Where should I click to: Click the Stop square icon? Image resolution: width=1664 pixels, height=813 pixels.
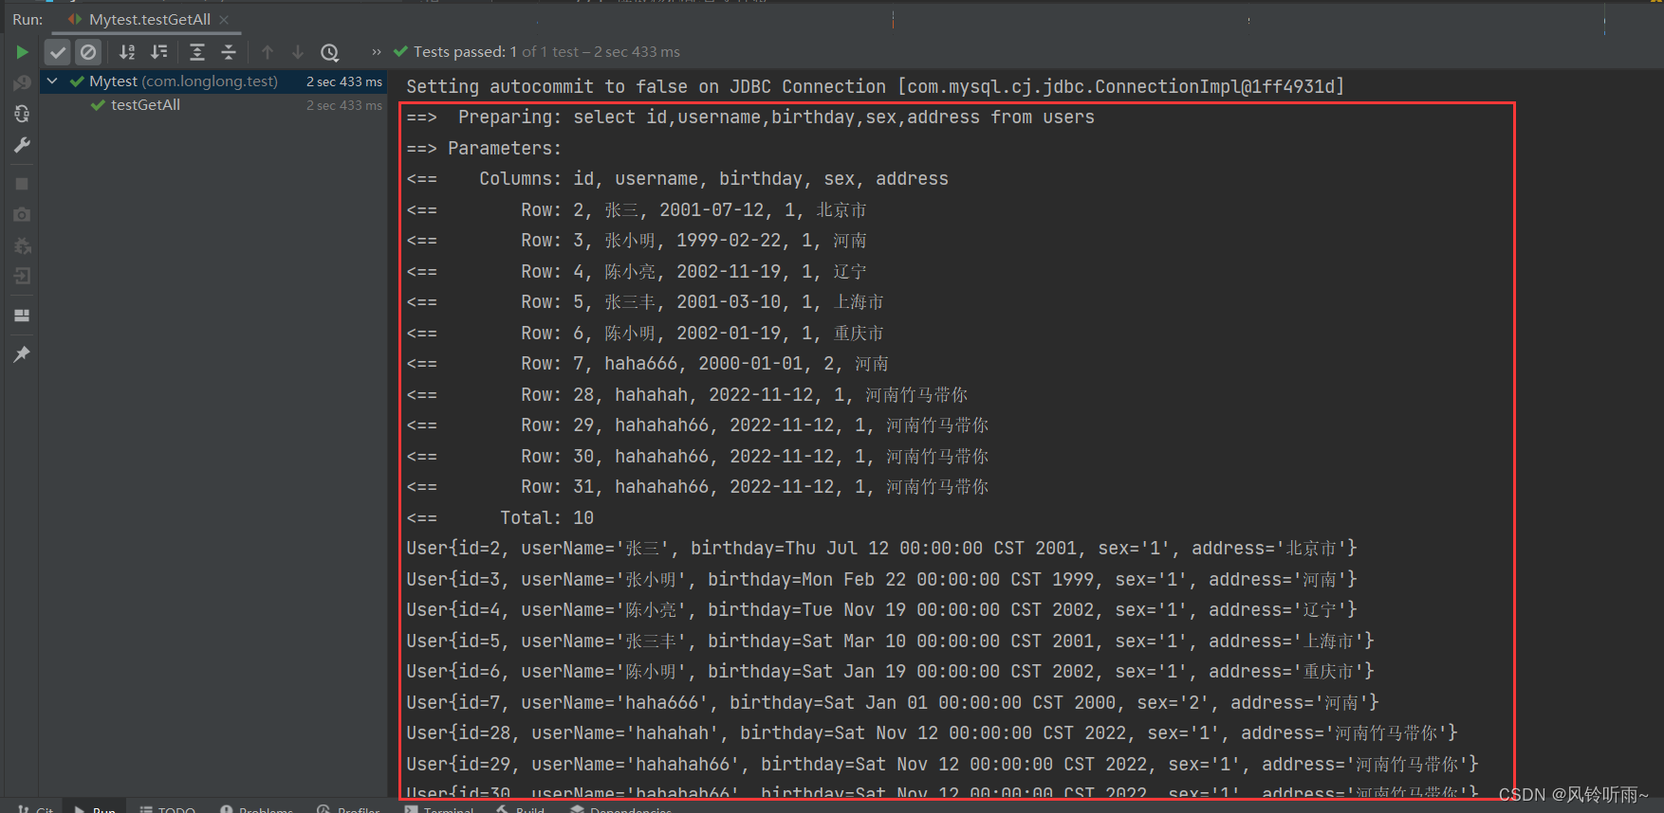(x=22, y=184)
